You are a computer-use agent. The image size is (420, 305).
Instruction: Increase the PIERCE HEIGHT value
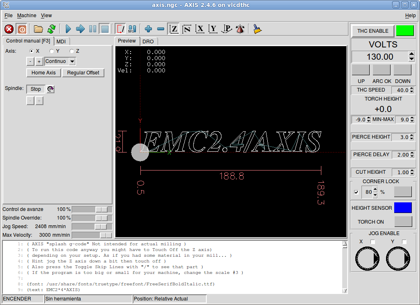pos(412,136)
